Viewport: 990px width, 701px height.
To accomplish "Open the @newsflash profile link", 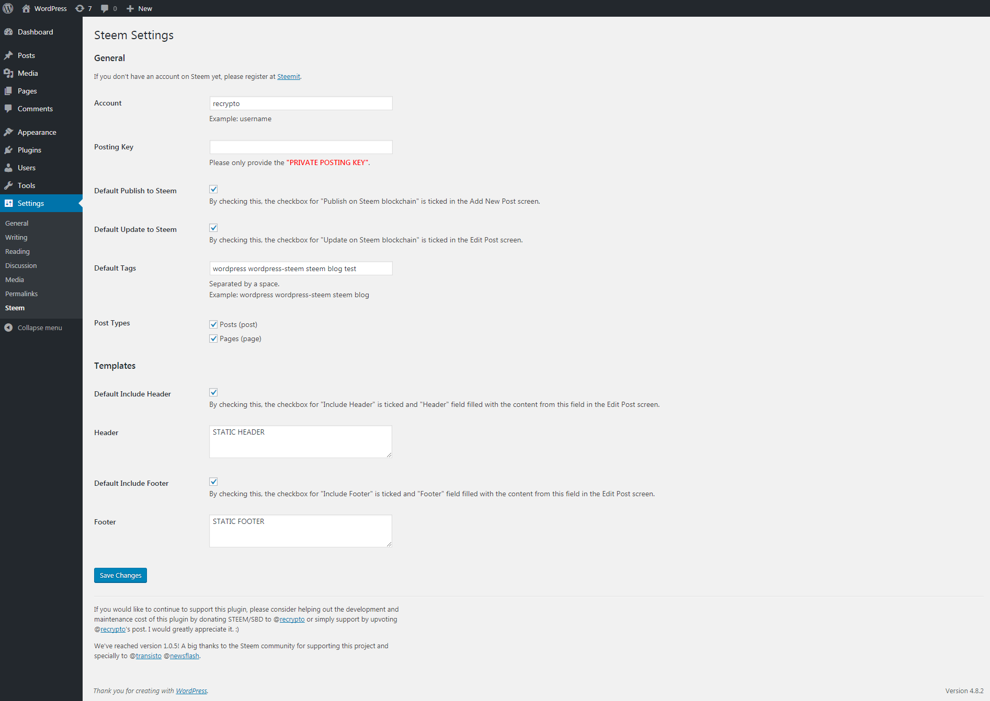I will tap(185, 656).
